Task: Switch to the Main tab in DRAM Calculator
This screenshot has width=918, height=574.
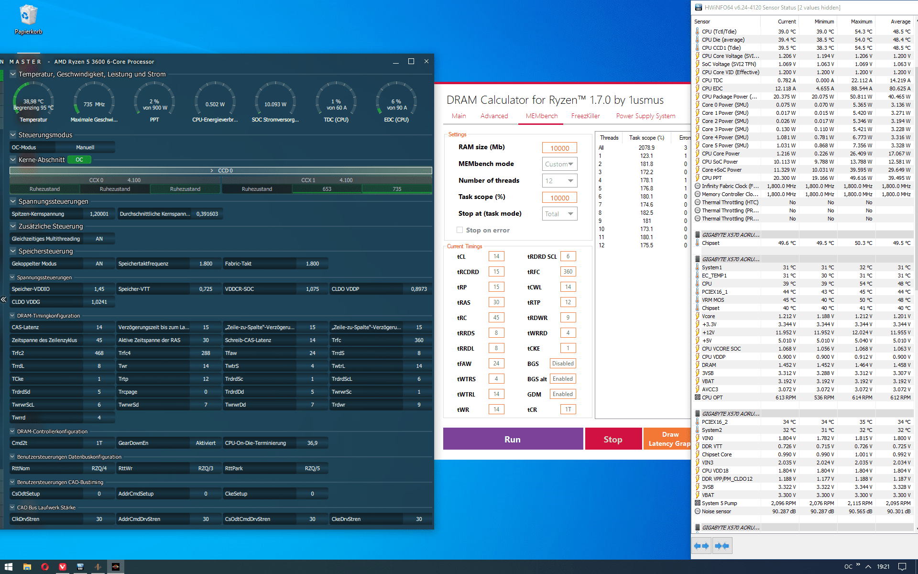Action: (x=459, y=116)
